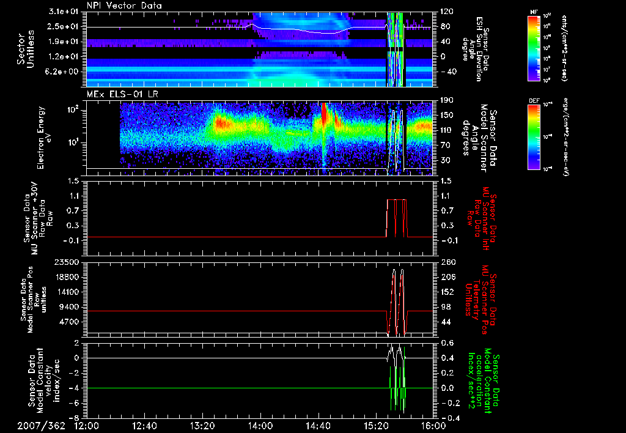
Task: Click the '44' telemetry axis tick
Action: [444, 322]
